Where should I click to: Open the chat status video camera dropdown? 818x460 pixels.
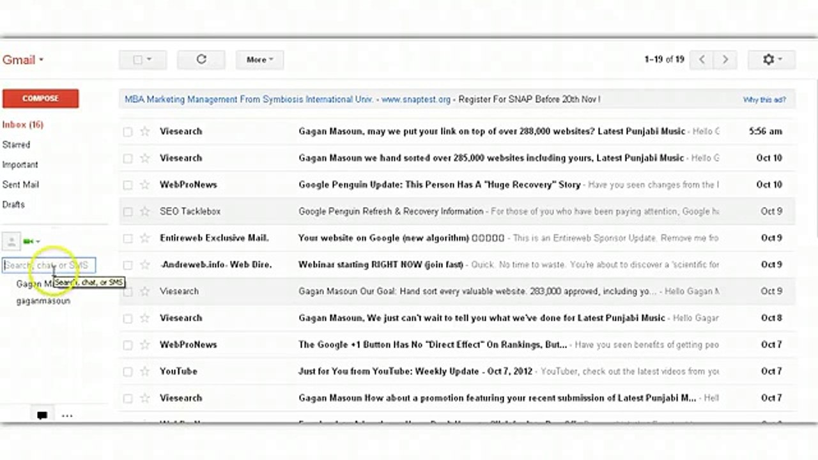[x=31, y=241]
